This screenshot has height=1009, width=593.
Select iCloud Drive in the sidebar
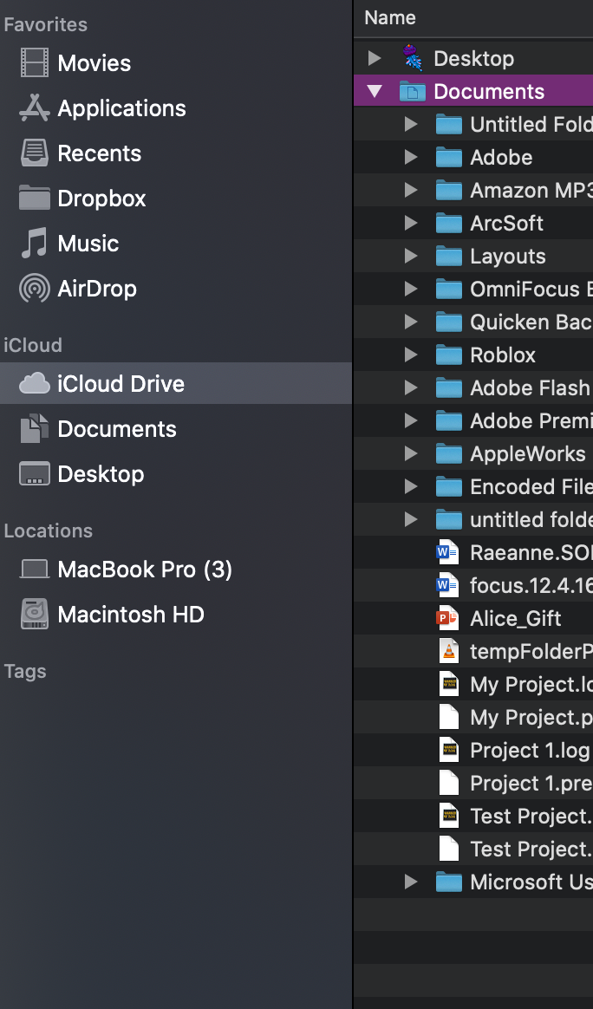(121, 384)
